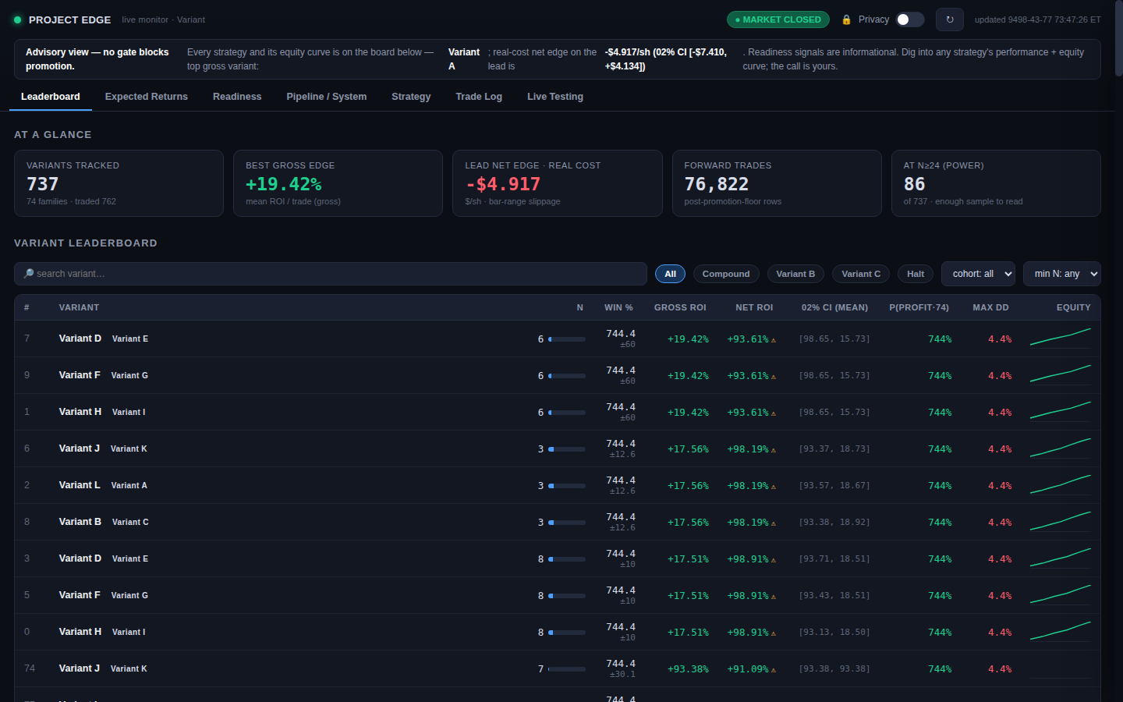Click the 'Variant E' tag in rank 3 row

[x=130, y=559]
